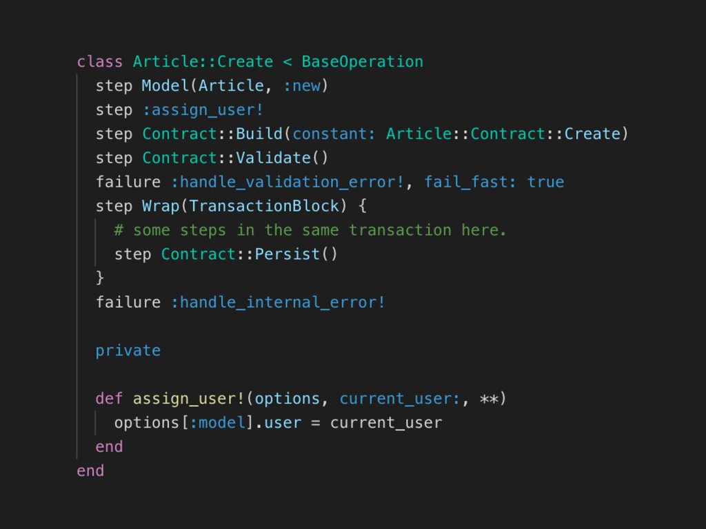
Task: Click the private keyword
Action: (x=128, y=351)
